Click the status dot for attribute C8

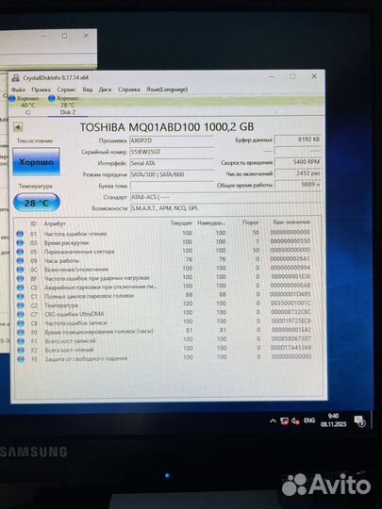tap(21, 323)
